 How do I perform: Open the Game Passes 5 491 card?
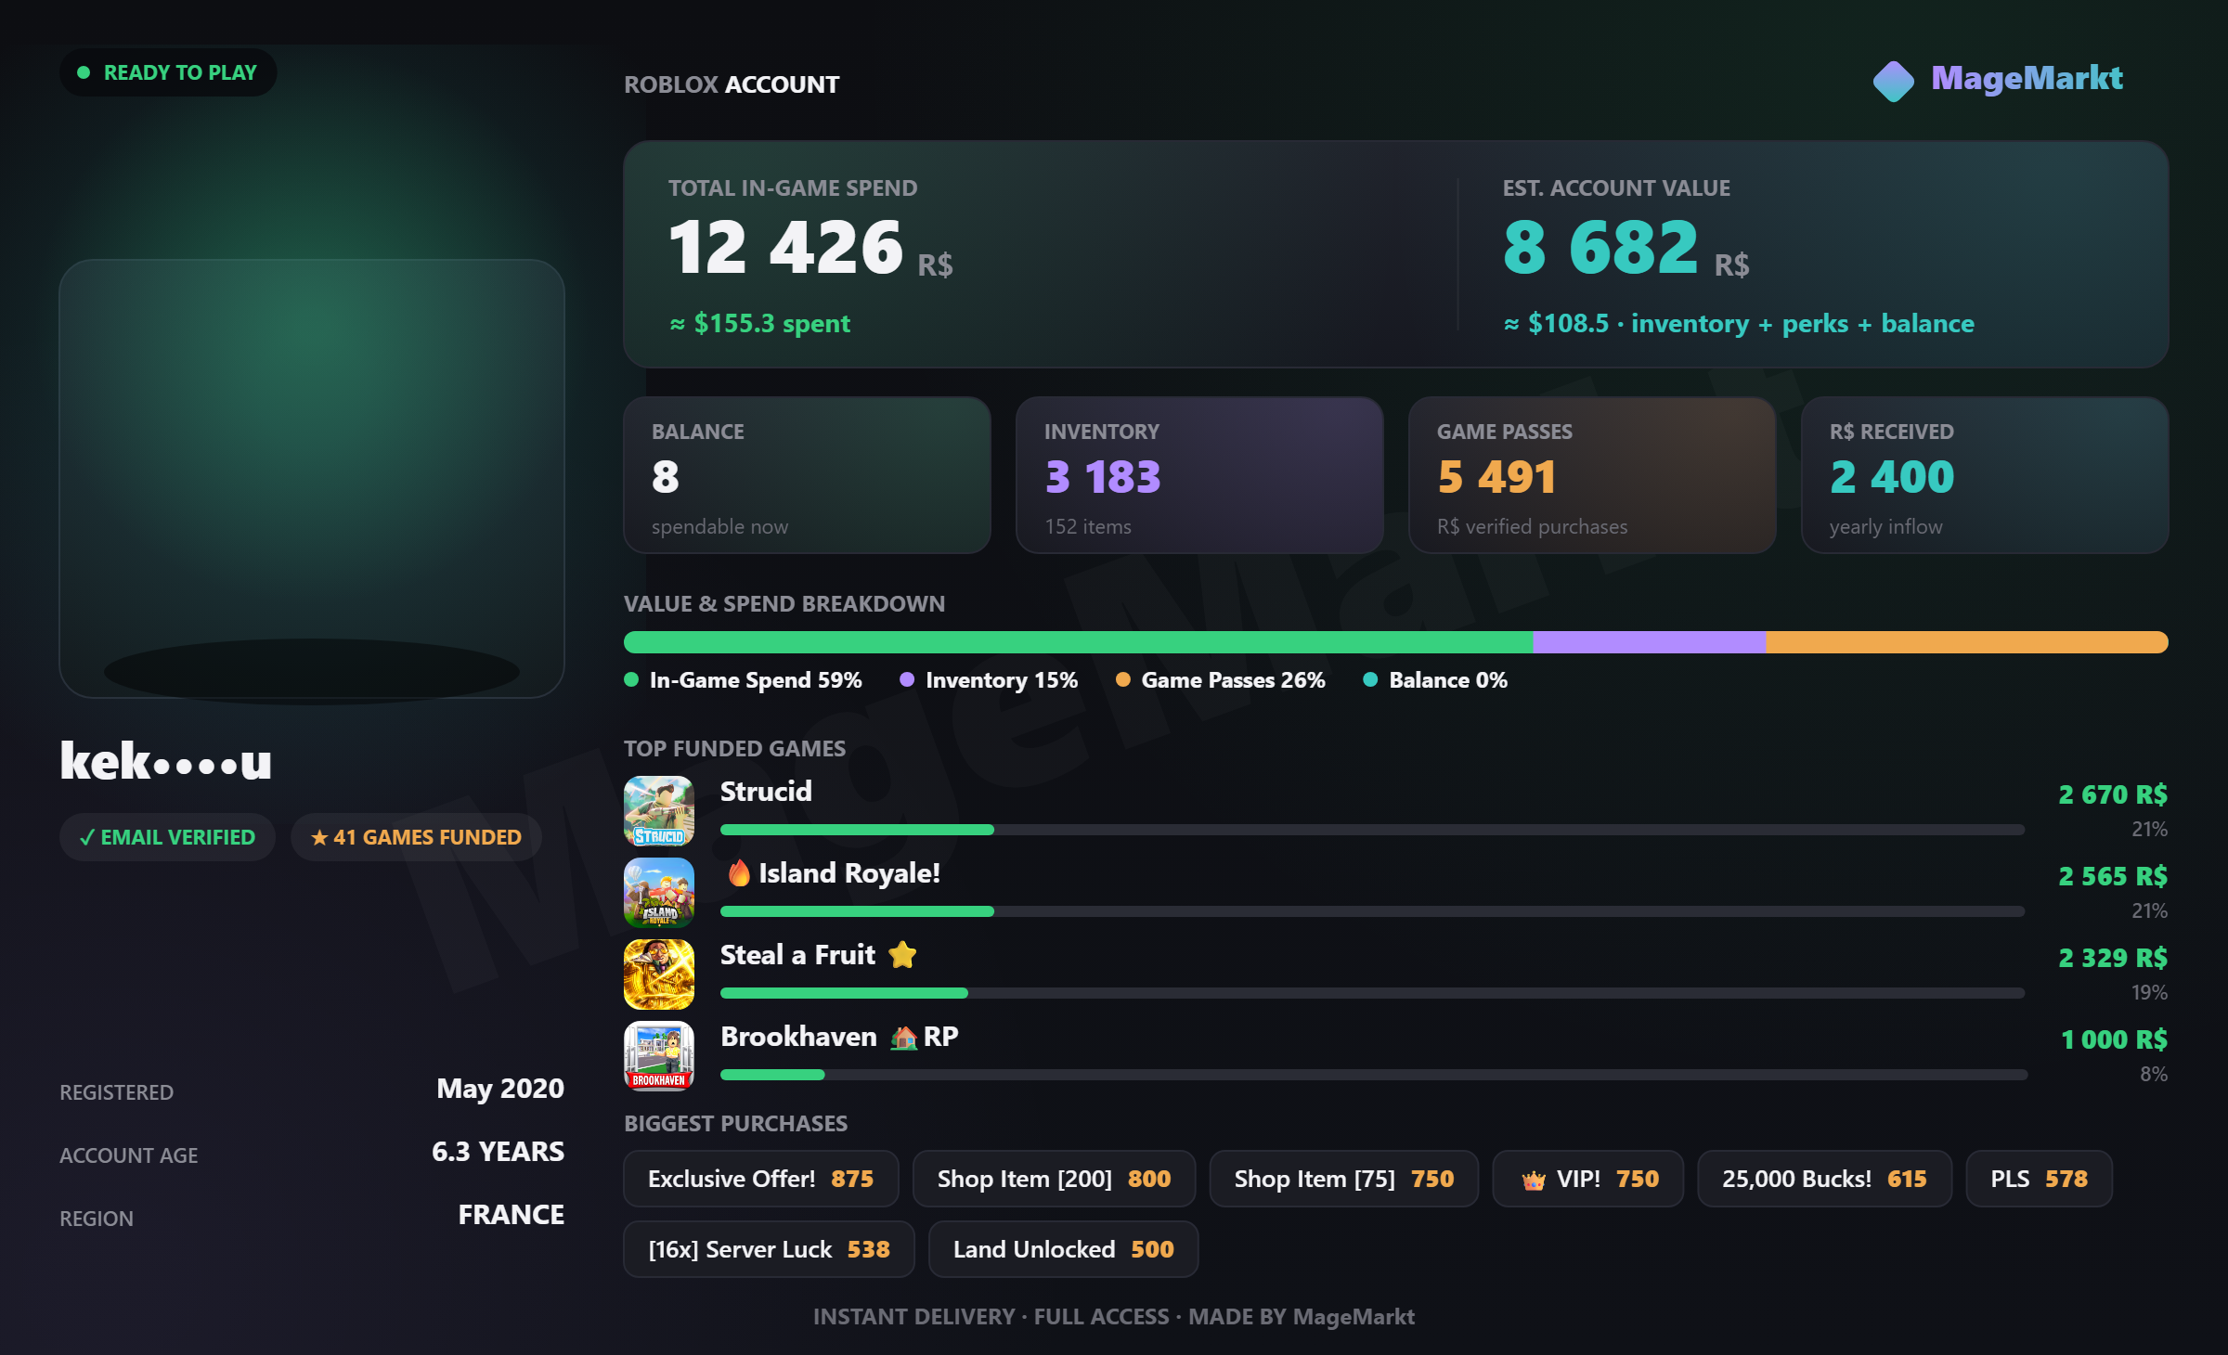click(x=1592, y=475)
